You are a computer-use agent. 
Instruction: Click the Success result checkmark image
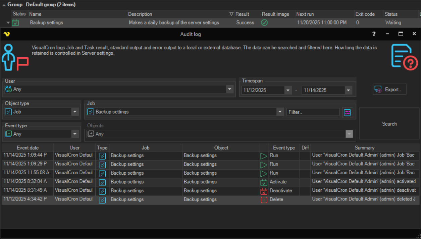pyautogui.click(x=264, y=23)
